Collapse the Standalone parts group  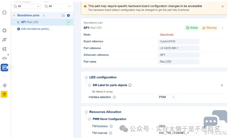point(14,15)
